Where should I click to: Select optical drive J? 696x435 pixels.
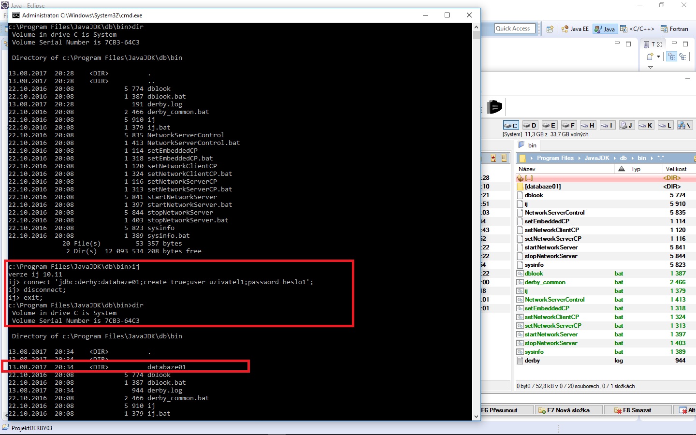(626, 125)
